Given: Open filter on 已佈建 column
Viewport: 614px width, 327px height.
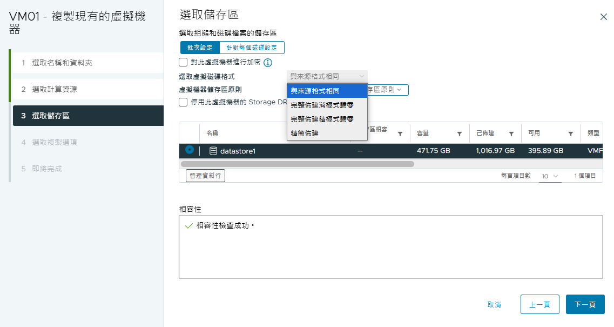Looking at the screenshot, I should [511, 134].
